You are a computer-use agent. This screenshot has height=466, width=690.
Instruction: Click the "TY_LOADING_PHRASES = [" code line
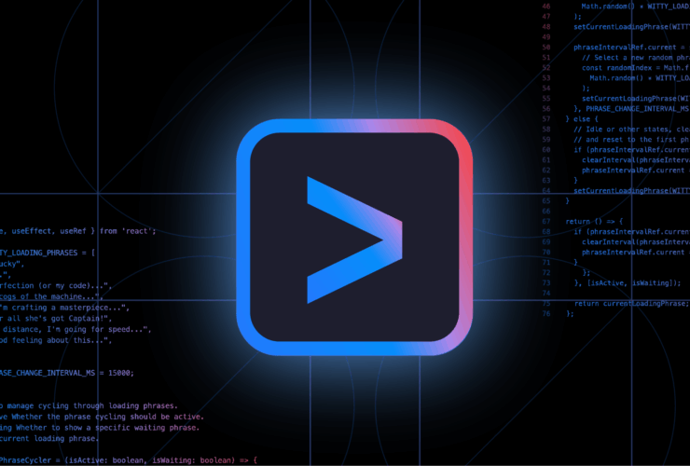[x=48, y=253]
